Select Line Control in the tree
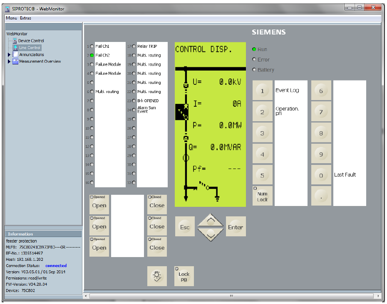 [30, 48]
